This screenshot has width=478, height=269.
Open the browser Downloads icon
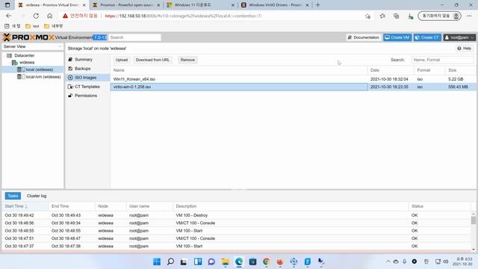click(410, 16)
